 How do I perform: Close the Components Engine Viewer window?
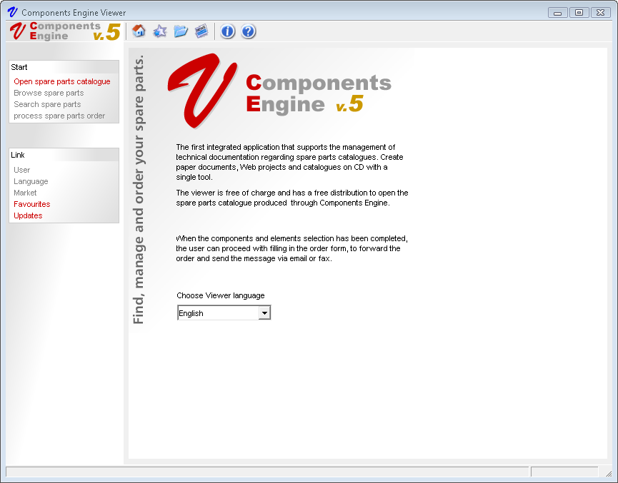[x=600, y=13]
